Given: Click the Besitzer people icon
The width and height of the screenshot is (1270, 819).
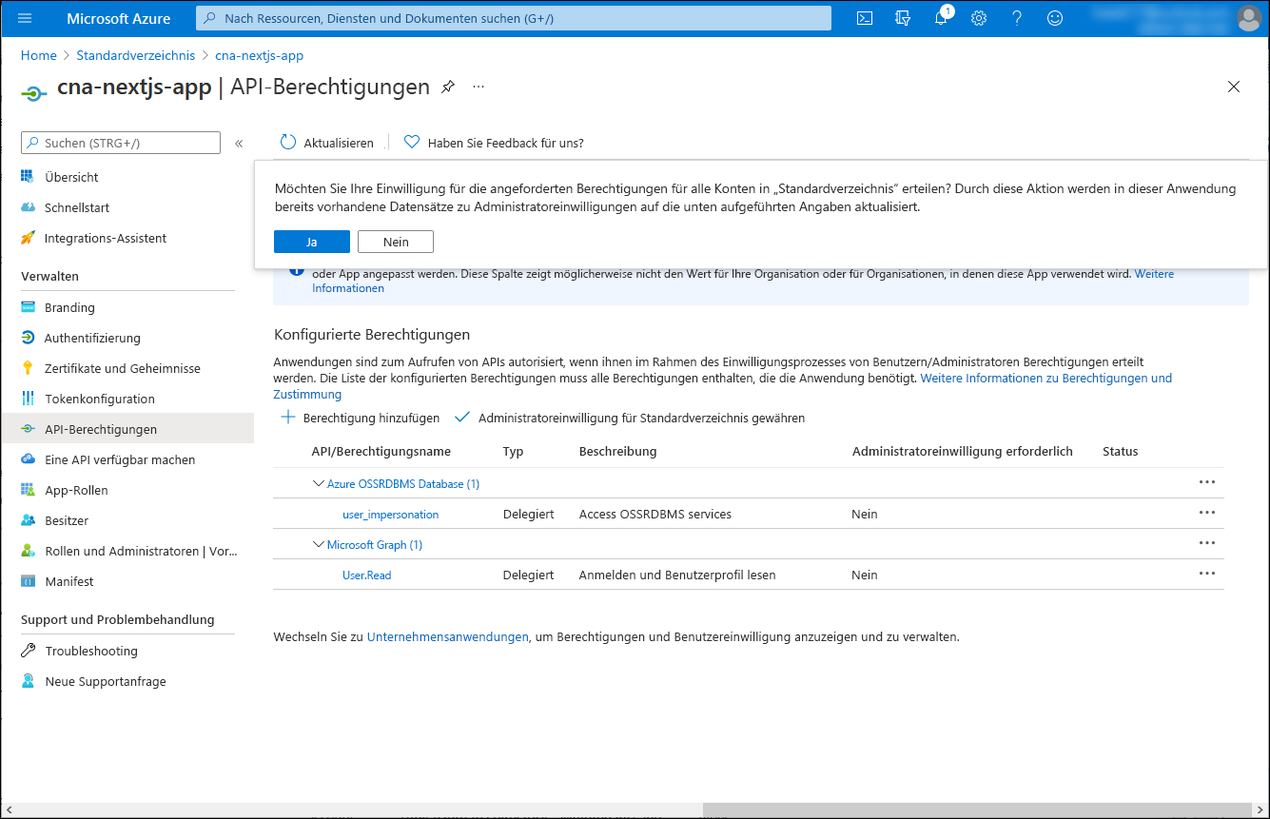Looking at the screenshot, I should tap(28, 520).
